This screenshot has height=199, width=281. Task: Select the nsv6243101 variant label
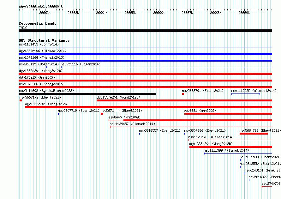click(263, 170)
